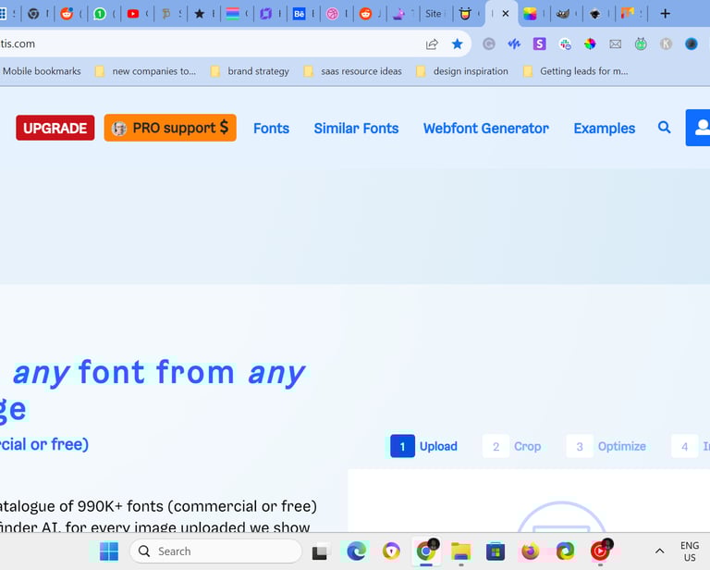Launch Firefox from the taskbar

tap(531, 551)
